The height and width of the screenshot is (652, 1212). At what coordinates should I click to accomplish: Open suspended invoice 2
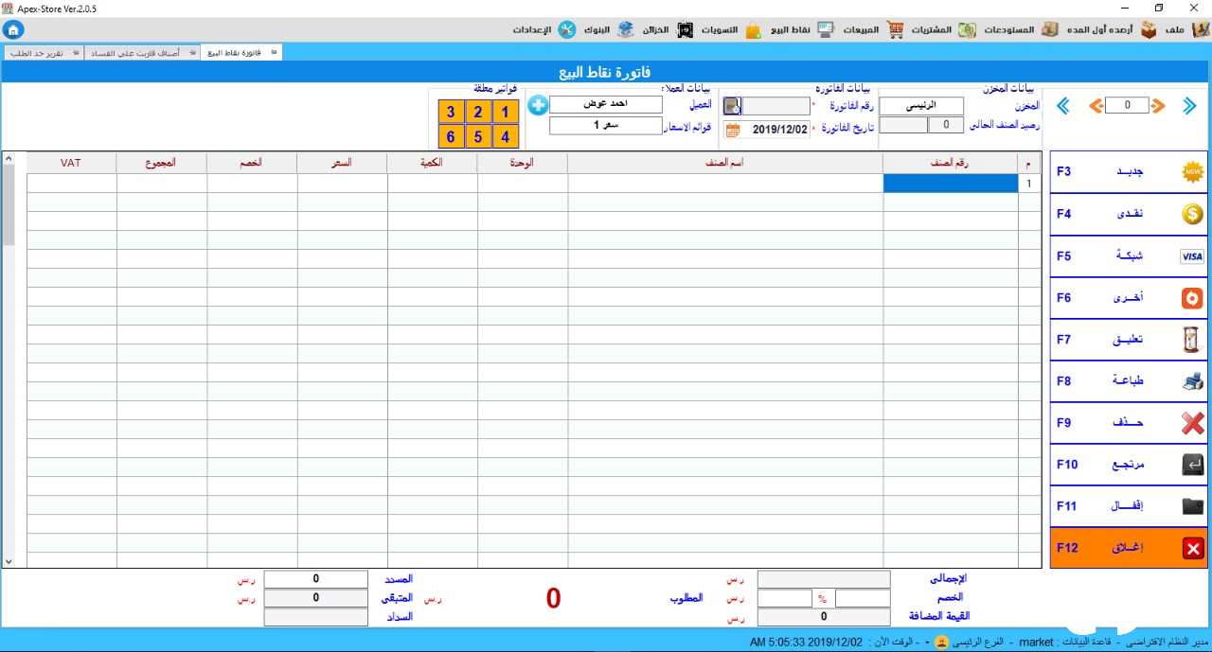(x=478, y=113)
